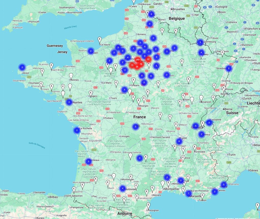Expand the red 78 cluster marker

point(141,64)
